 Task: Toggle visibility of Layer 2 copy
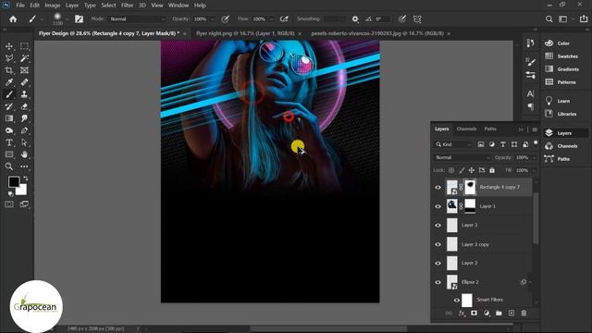438,244
